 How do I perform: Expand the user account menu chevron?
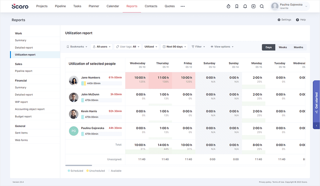[306, 7]
